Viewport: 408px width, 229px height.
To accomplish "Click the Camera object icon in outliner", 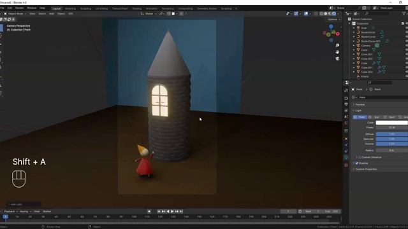I will 358,45.
